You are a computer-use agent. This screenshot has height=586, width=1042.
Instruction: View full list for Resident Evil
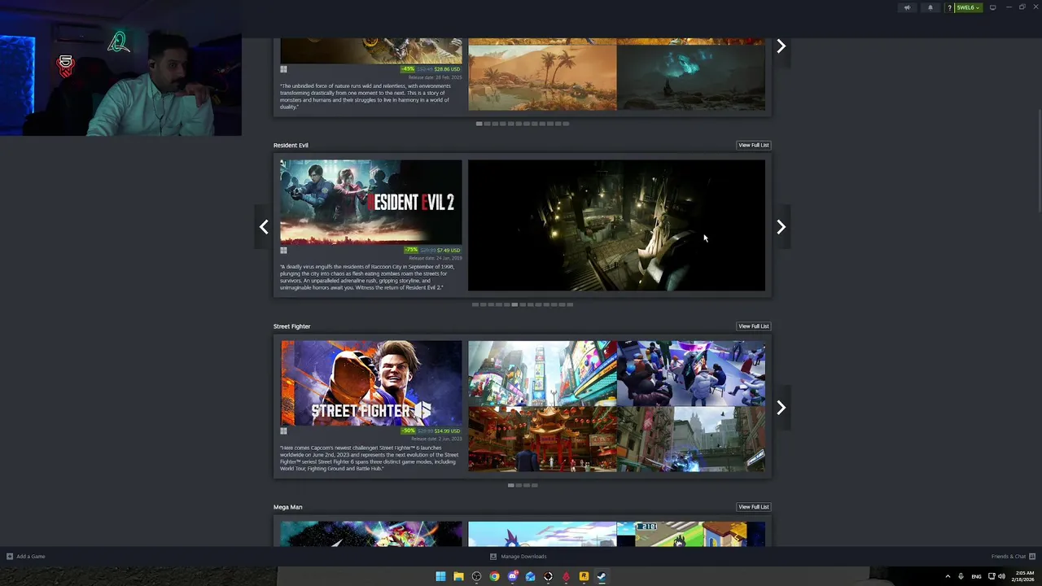coord(753,145)
